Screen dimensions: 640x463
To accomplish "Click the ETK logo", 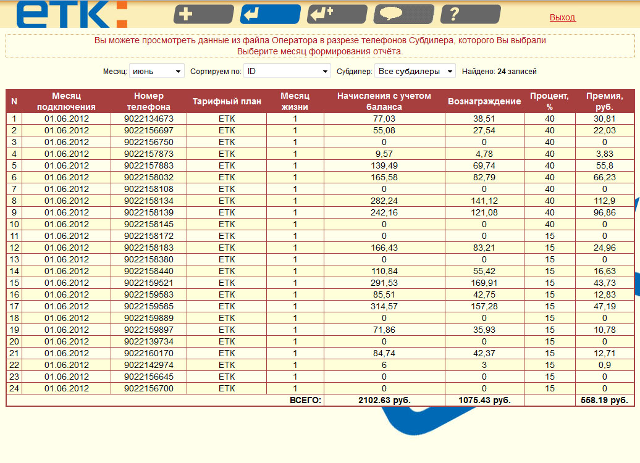I will pos(72,14).
